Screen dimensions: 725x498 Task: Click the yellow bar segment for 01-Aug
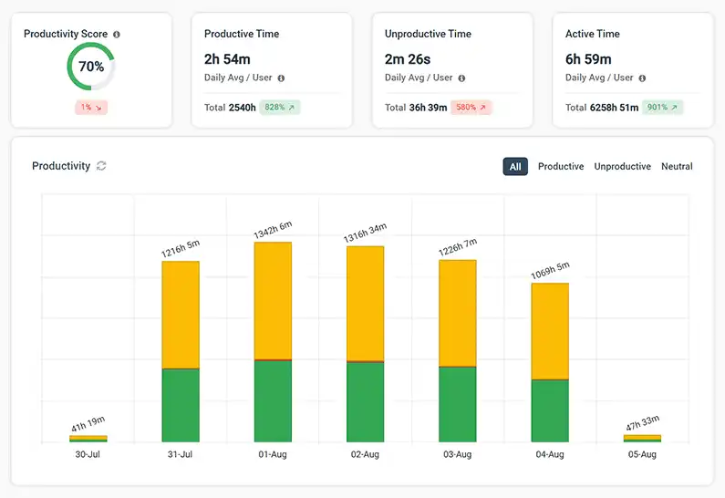pos(273,301)
